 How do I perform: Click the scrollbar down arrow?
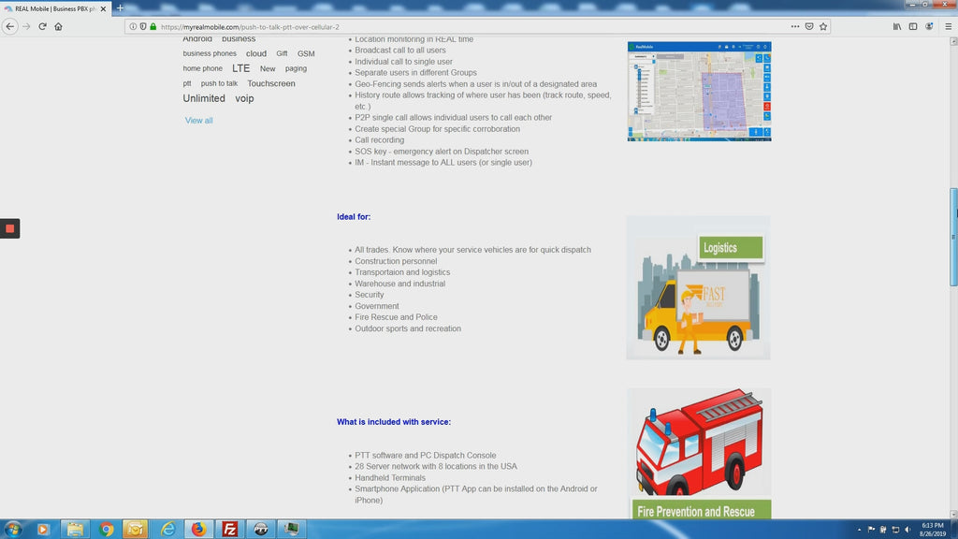pos(953,514)
